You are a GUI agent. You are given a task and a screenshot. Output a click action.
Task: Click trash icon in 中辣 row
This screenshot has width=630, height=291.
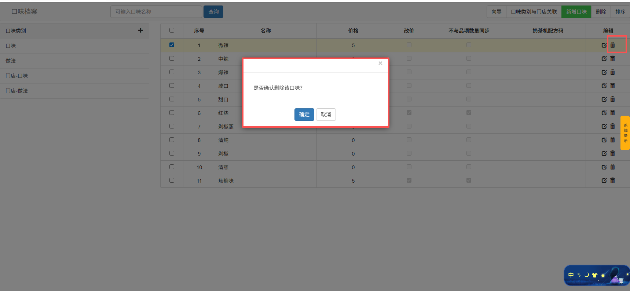(x=612, y=59)
